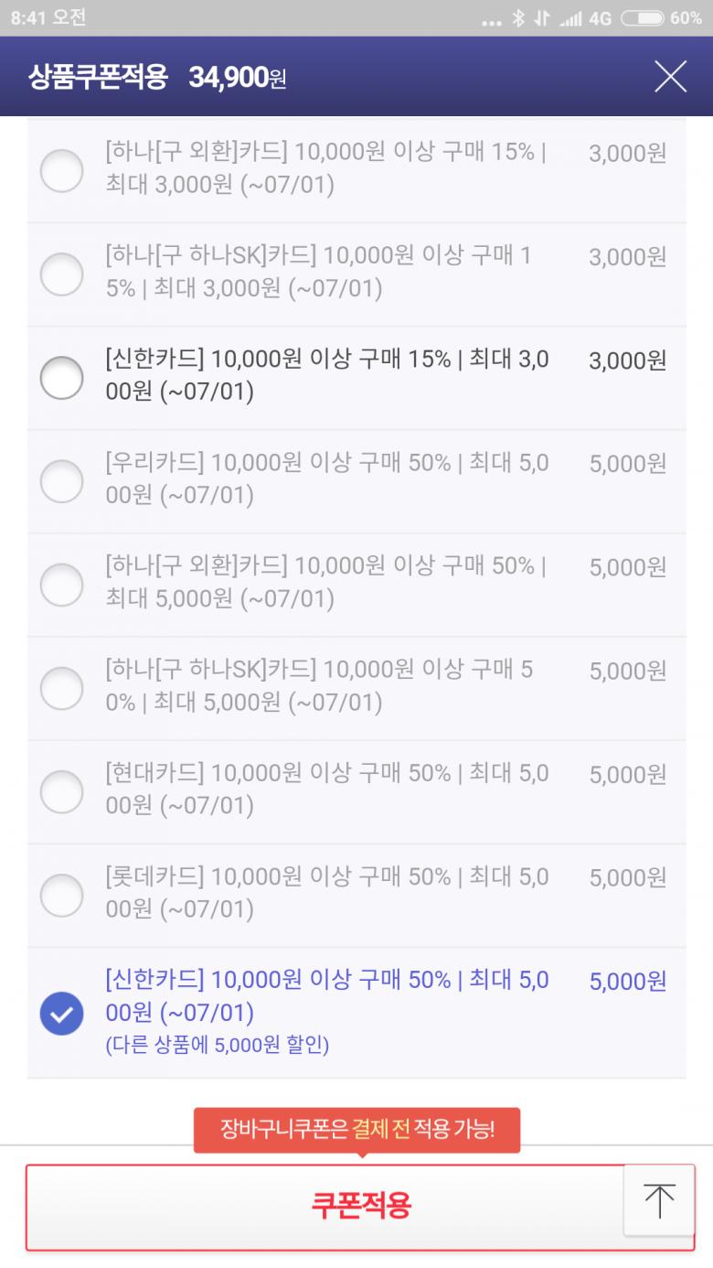Tap the 4G signal strength icon

(x=571, y=18)
